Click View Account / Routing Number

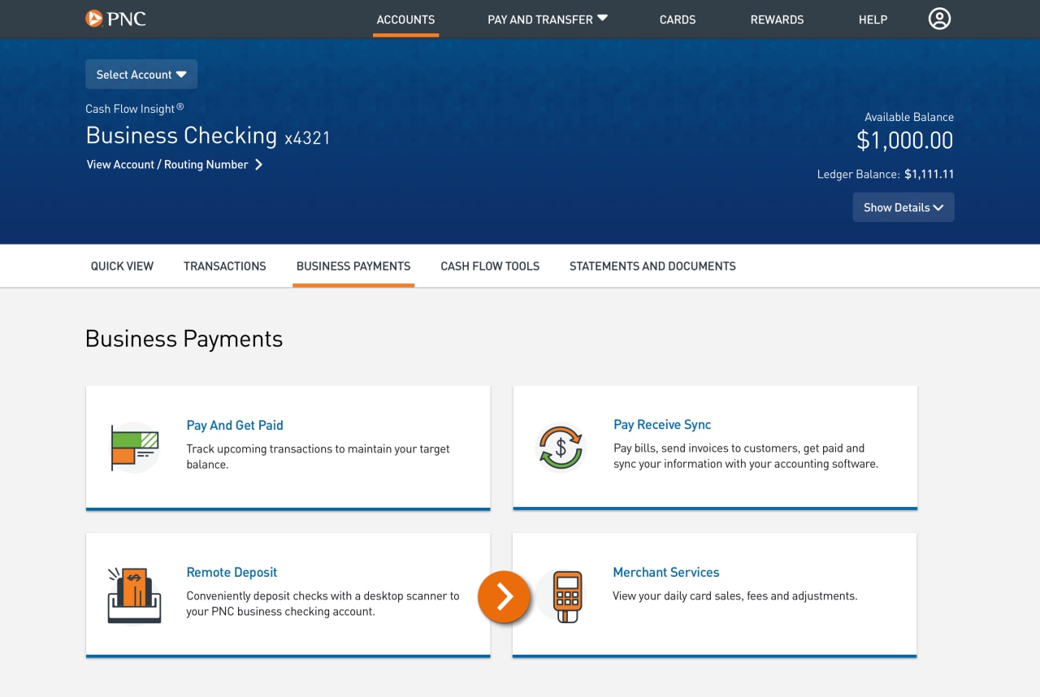(x=167, y=163)
